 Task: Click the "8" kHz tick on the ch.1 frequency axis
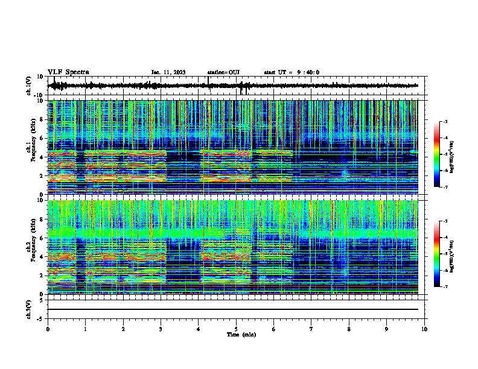pyautogui.click(x=42, y=119)
